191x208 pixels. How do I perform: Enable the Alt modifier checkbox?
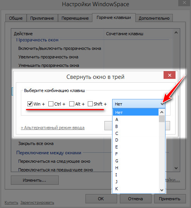(72, 104)
